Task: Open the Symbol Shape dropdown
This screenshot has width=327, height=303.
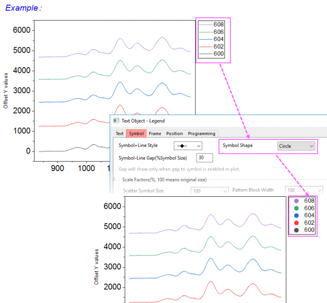Action: click(296, 146)
